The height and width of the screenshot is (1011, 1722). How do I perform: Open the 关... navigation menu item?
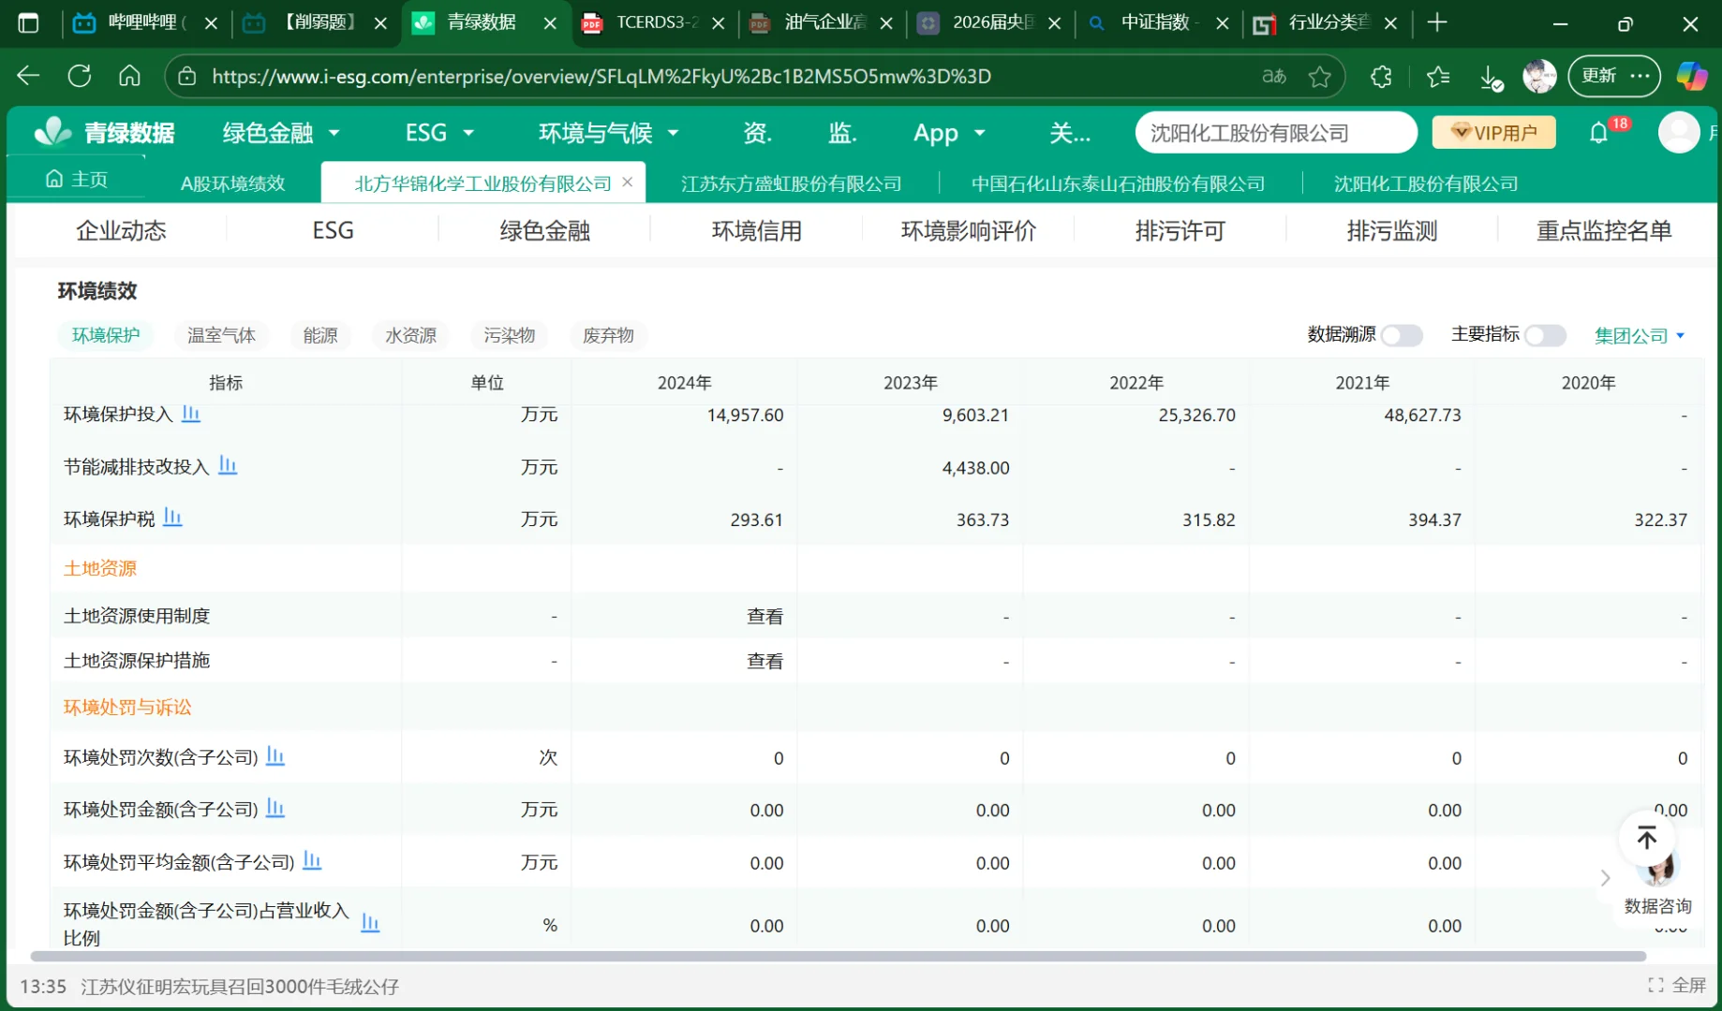coord(1070,133)
